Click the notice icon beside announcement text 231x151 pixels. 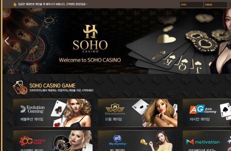click(x=15, y=4)
